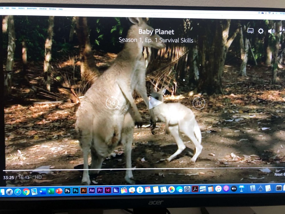285x214 pixels.
Task: Skip forward 10 seconds
Action: pos(199,103)
